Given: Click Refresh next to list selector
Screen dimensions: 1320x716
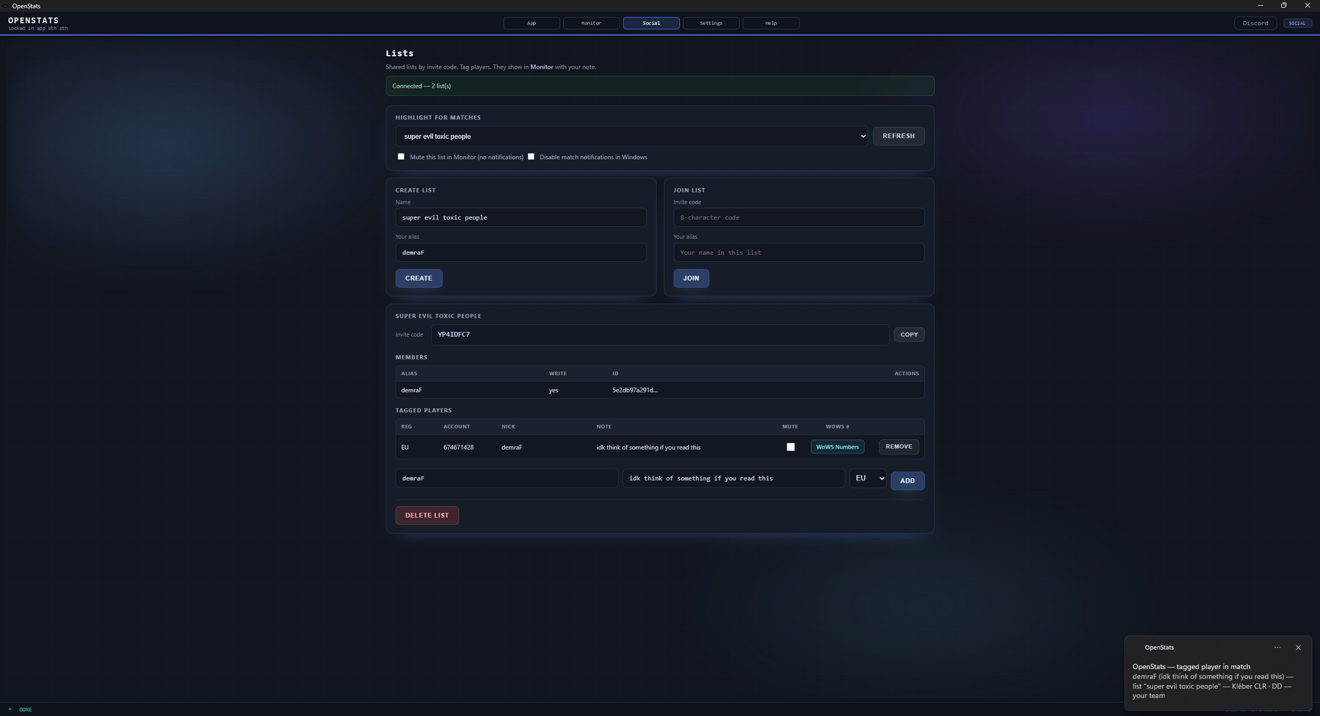Looking at the screenshot, I should click(x=899, y=136).
